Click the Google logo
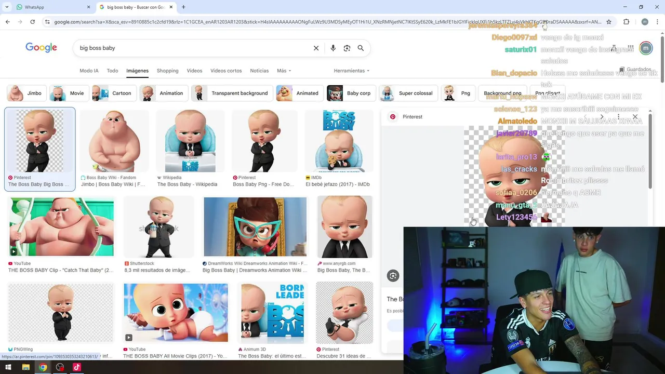Viewport: 665px width, 374px height. 41,48
